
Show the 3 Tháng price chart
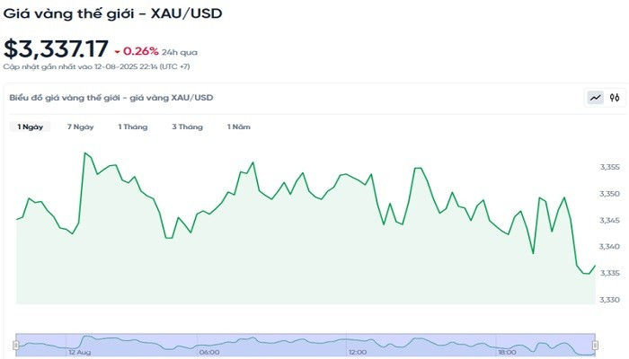pyautogui.click(x=188, y=127)
